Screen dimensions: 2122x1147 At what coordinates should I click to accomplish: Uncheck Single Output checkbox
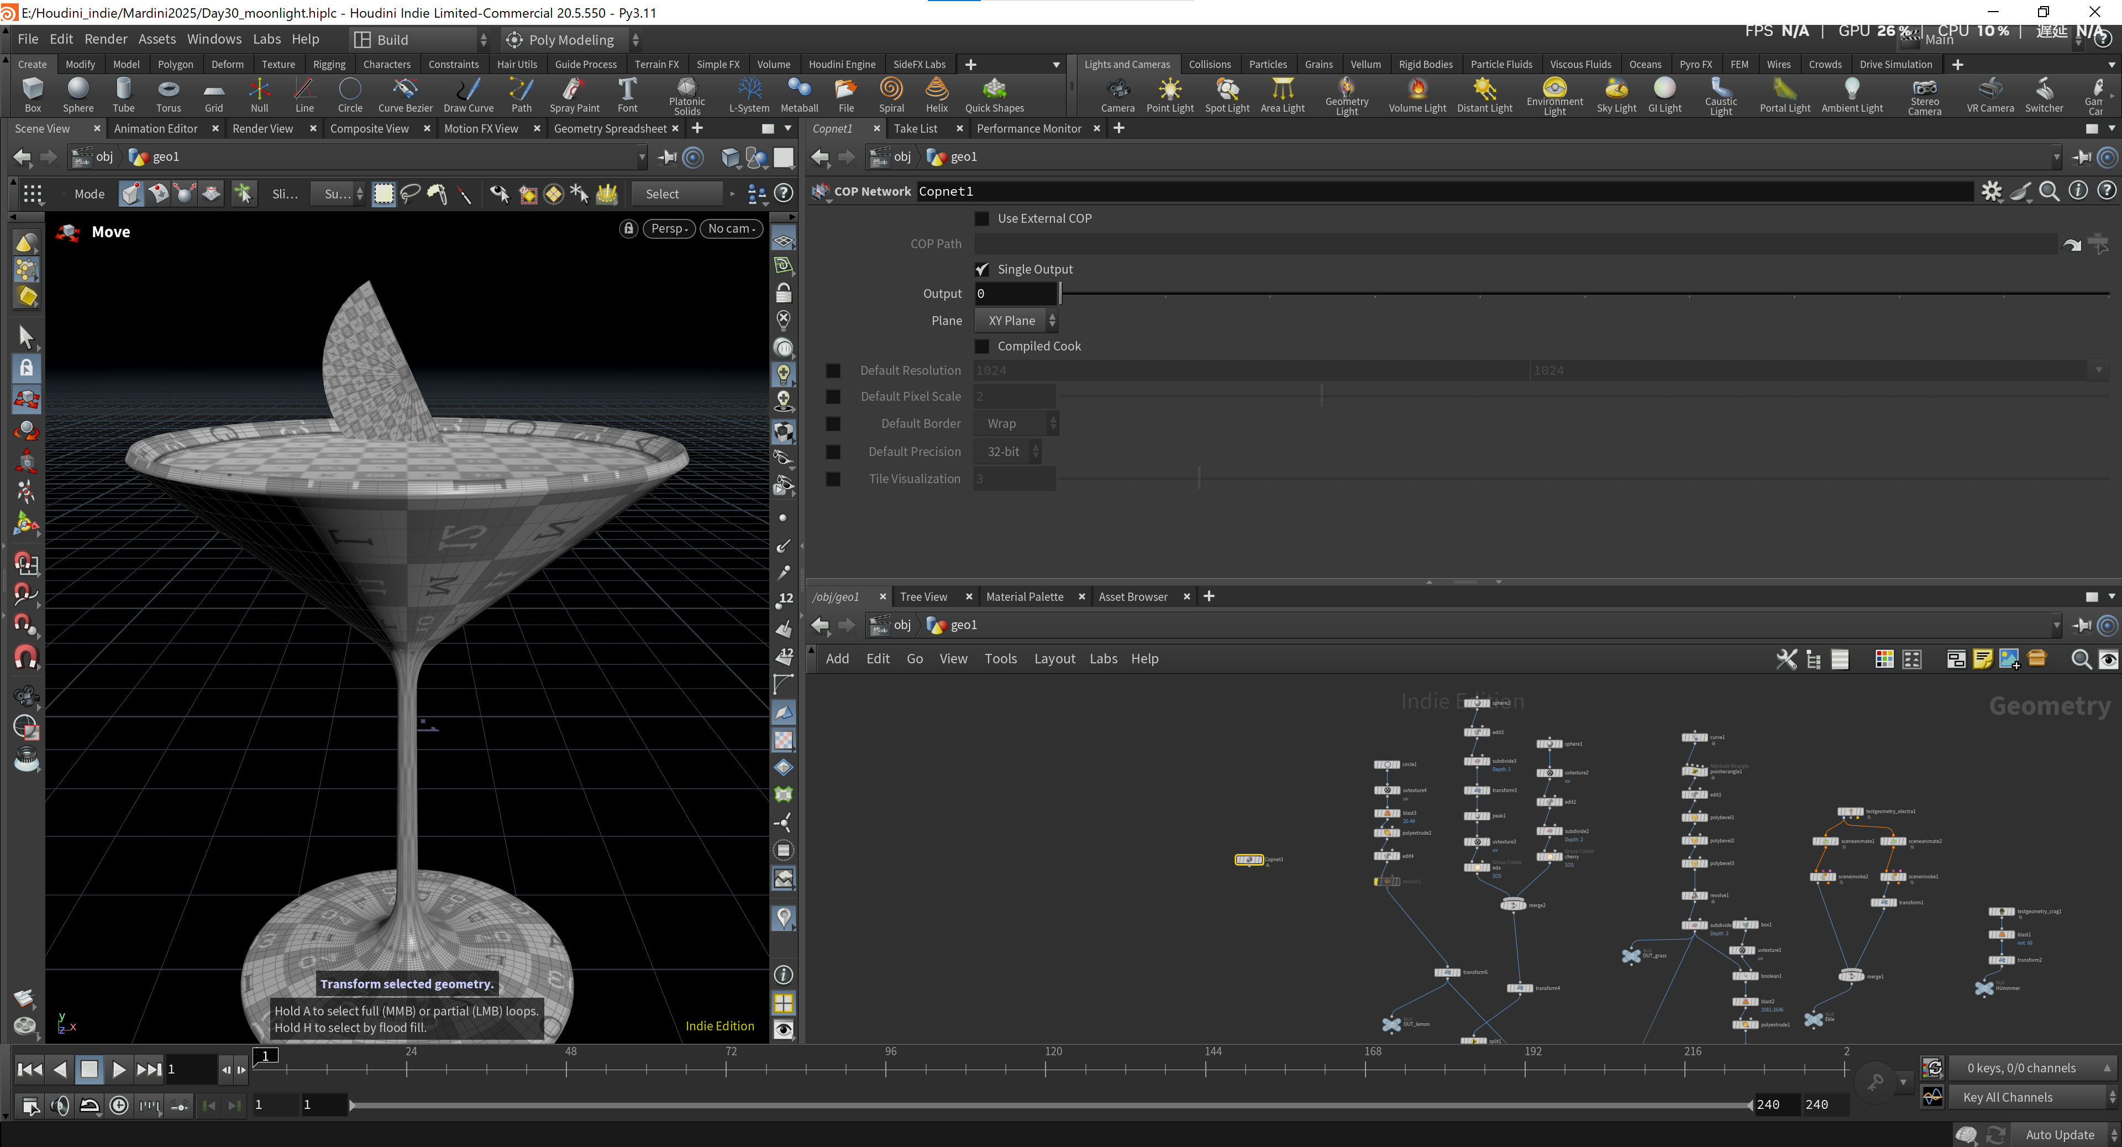click(x=981, y=269)
